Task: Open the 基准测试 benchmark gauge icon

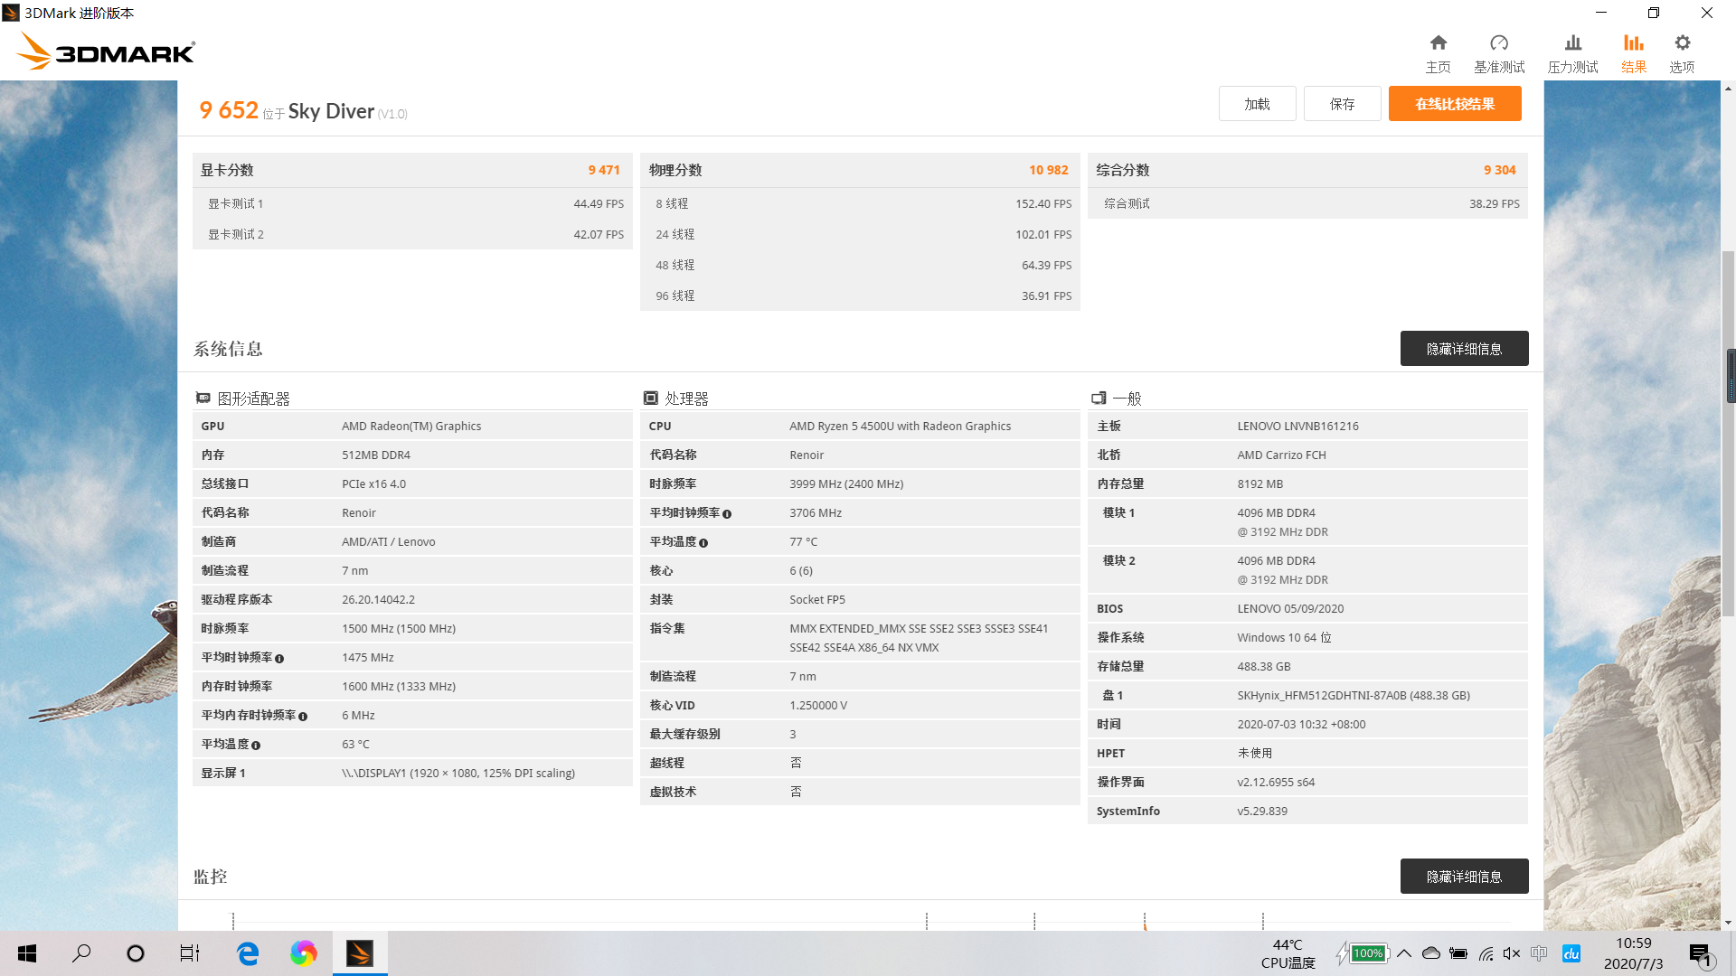Action: [1499, 42]
